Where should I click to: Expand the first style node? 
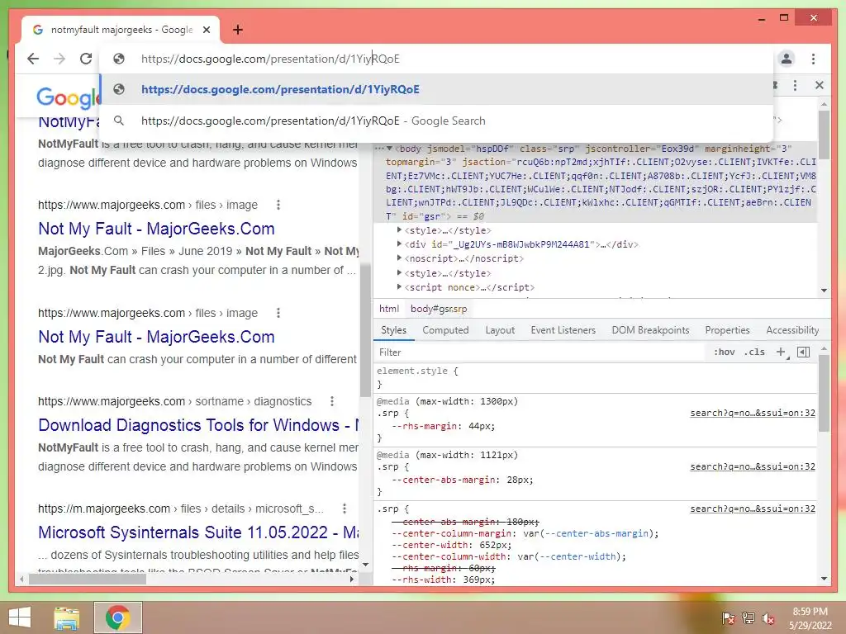[x=399, y=230]
